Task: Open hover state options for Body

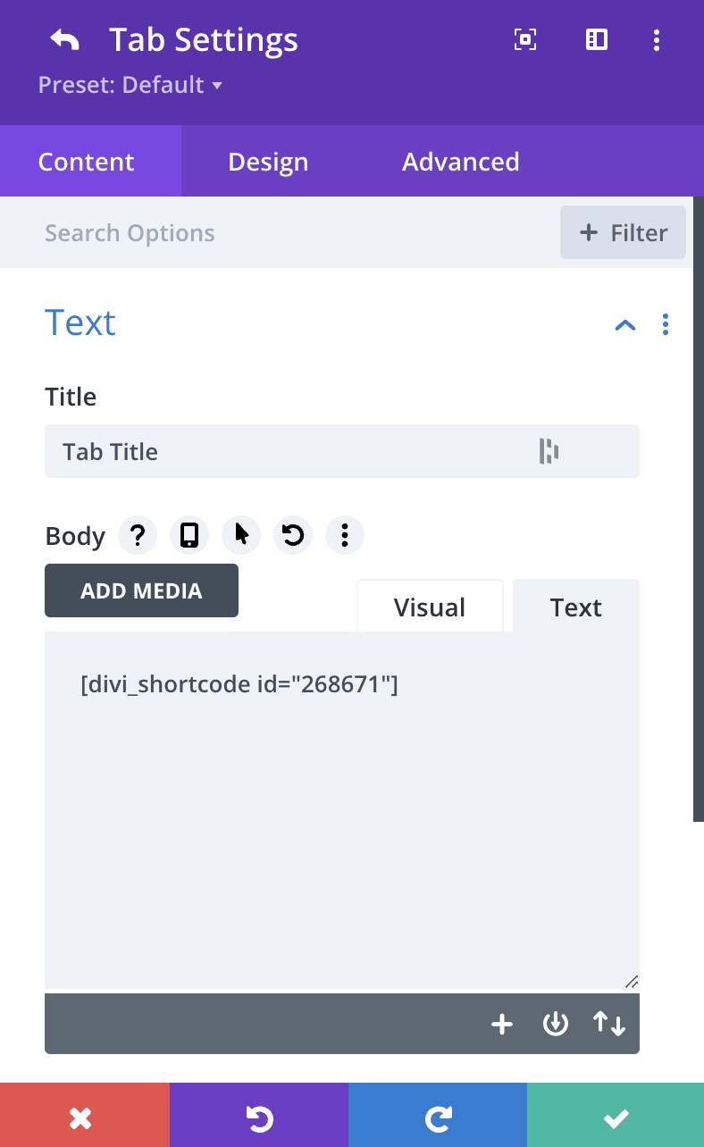Action: 240,534
